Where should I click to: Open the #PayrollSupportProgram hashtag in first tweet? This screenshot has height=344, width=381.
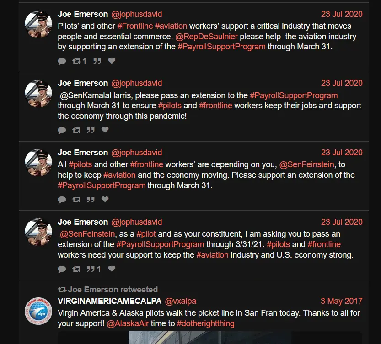(x=221, y=47)
